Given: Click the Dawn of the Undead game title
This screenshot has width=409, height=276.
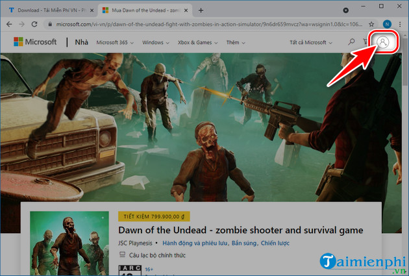Looking at the screenshot, I should tap(240, 230).
